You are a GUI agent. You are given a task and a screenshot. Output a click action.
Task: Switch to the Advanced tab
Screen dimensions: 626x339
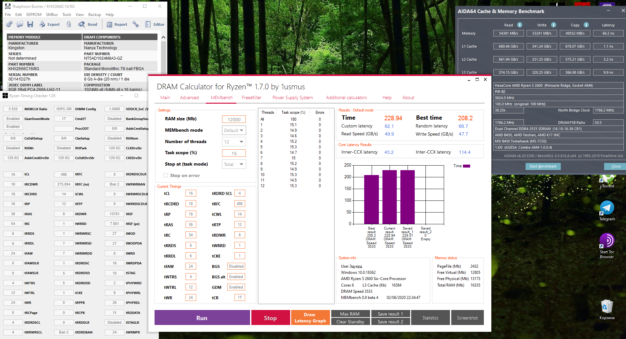189,97
